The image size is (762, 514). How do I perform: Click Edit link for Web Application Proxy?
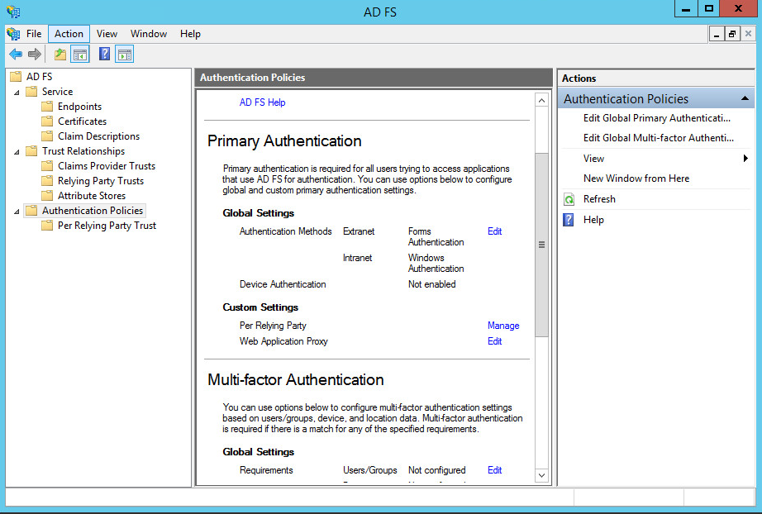(495, 341)
